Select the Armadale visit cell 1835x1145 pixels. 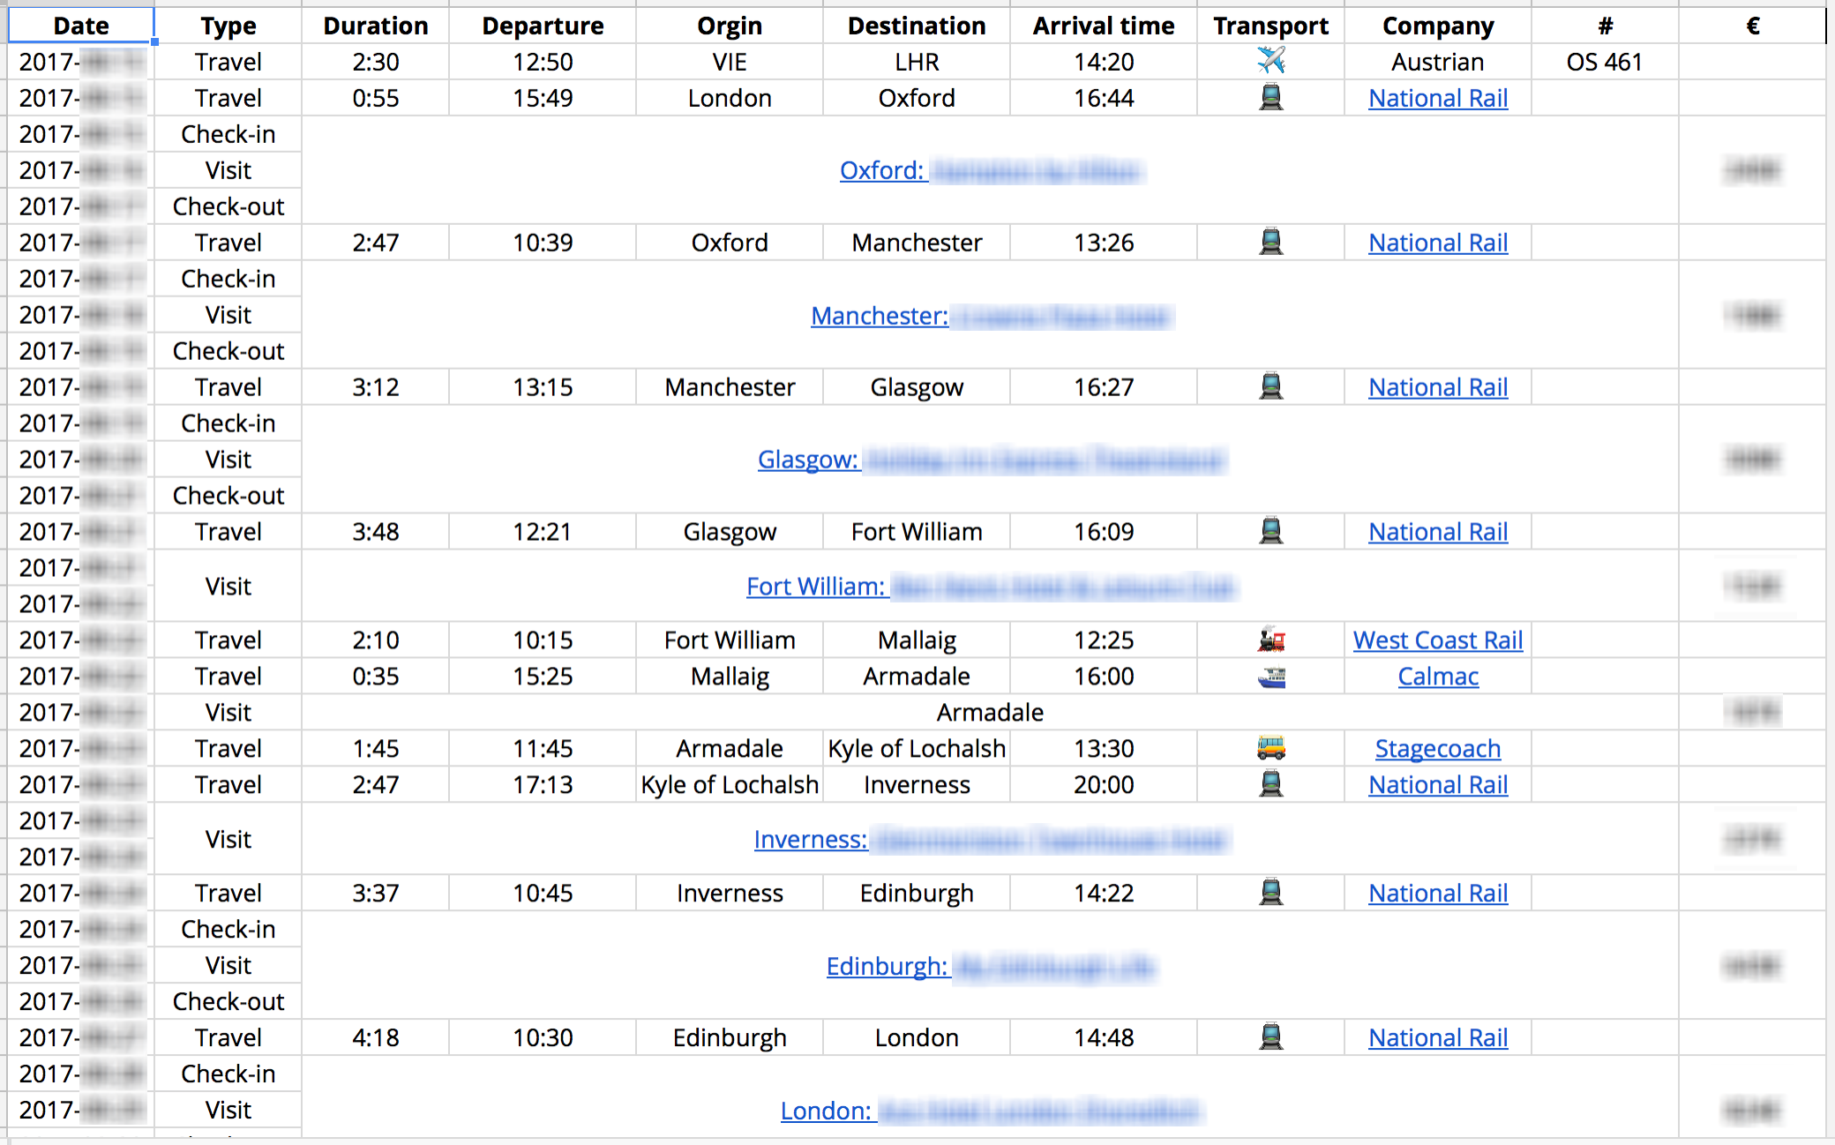click(990, 712)
